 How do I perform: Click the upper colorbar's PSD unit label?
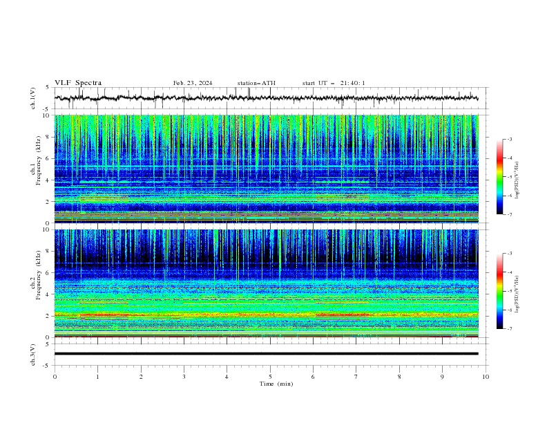tap(517, 180)
